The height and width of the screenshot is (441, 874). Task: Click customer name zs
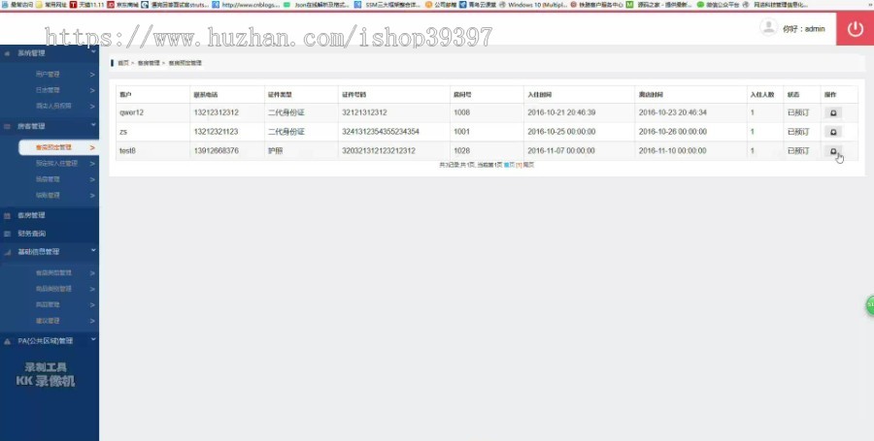click(123, 132)
